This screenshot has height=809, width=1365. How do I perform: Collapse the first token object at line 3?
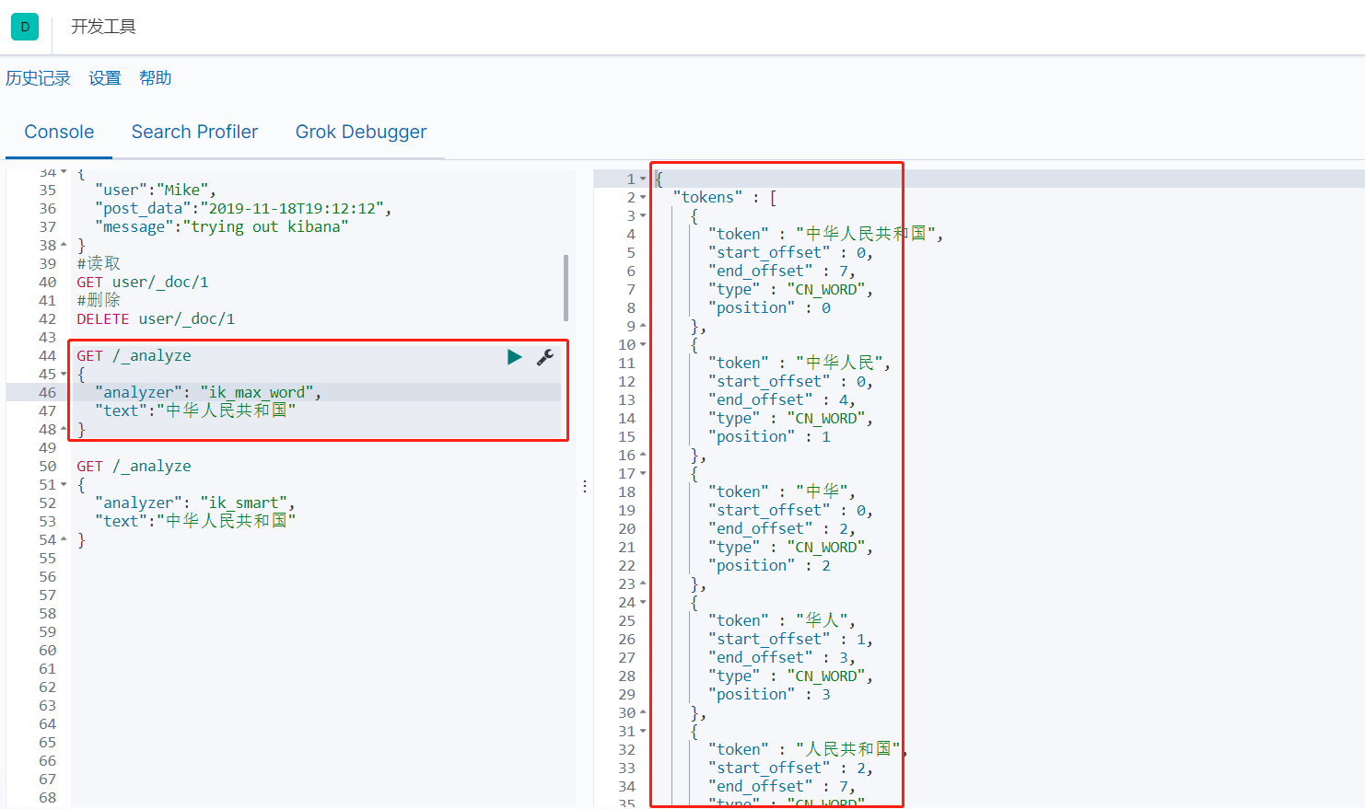[x=641, y=214]
